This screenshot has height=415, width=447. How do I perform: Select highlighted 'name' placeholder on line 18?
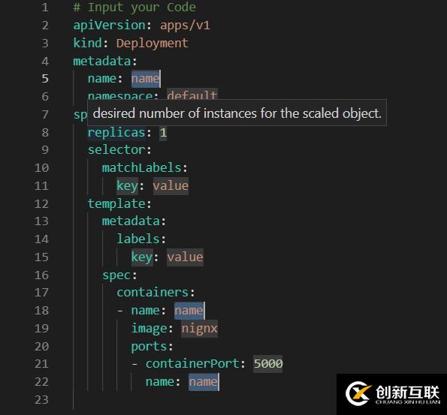pyautogui.click(x=189, y=311)
